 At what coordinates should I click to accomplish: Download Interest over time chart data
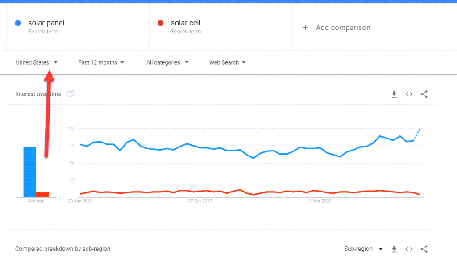point(394,94)
